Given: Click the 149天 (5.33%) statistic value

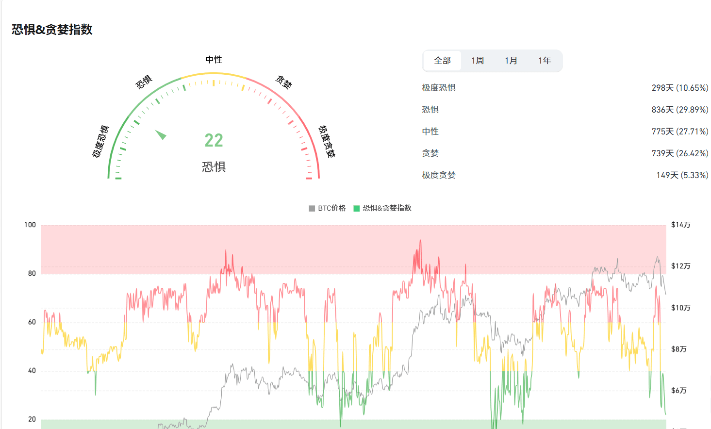Looking at the screenshot, I should (682, 175).
